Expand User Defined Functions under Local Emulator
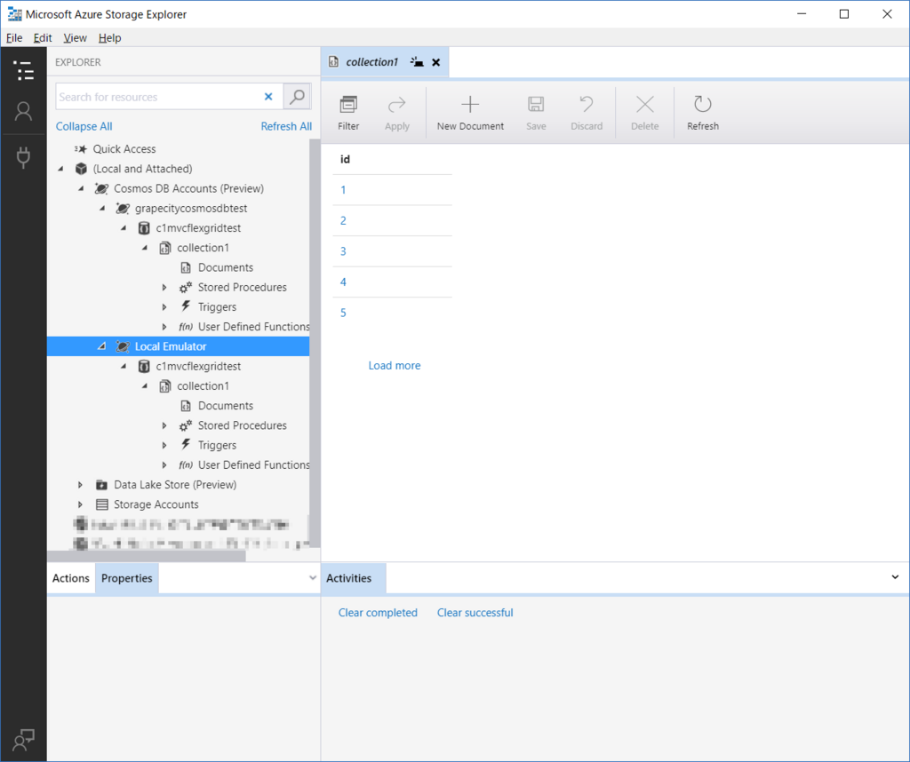910x762 pixels. [x=164, y=464]
